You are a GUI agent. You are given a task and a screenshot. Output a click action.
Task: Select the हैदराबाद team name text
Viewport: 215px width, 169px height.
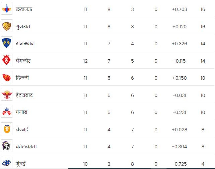coord(24,95)
